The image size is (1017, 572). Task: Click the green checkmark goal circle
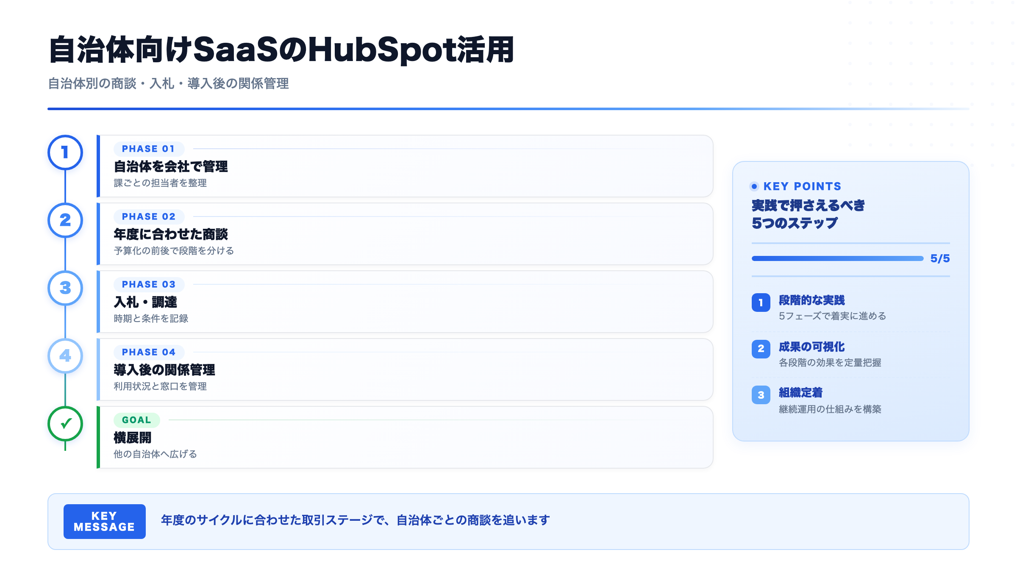pos(65,424)
